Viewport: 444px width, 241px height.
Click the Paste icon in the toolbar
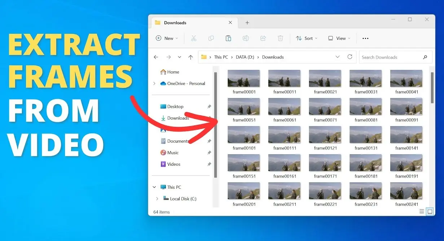pyautogui.click(x=228, y=38)
